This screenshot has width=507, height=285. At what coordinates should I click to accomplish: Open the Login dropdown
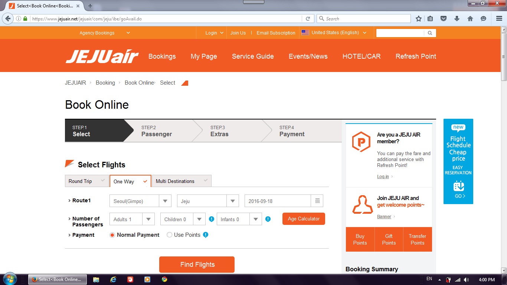point(215,33)
